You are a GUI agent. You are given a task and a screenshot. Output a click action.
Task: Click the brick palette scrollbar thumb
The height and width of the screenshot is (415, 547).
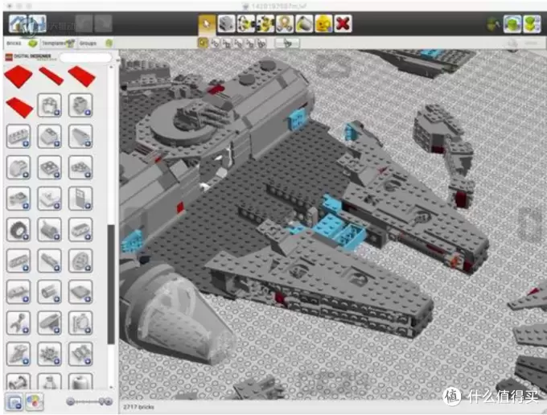pos(111,285)
